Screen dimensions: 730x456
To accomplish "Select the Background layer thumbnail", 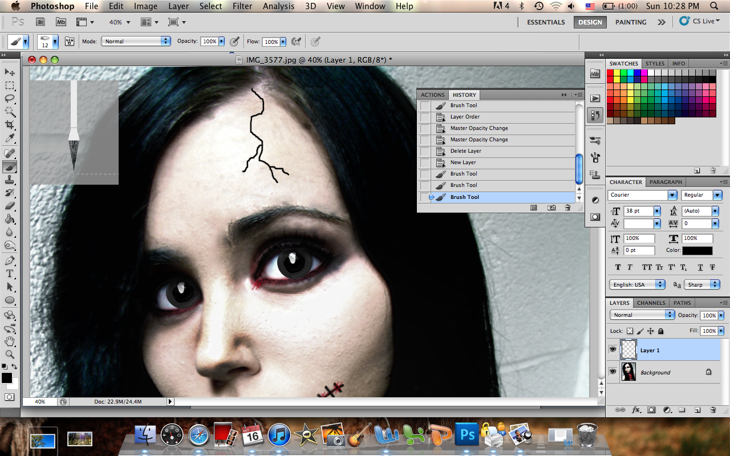I will (628, 372).
